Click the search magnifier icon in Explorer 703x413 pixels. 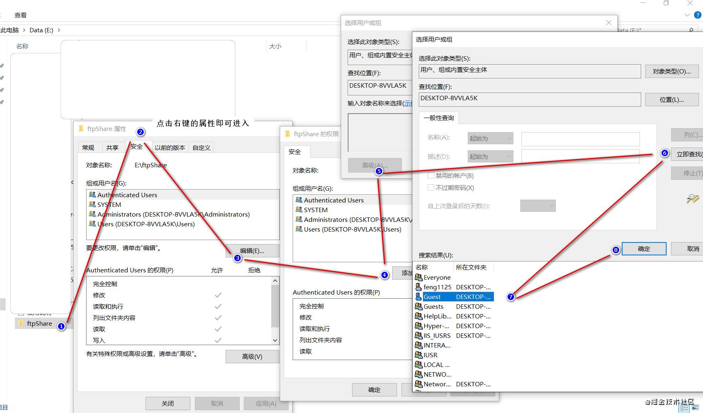click(x=691, y=30)
